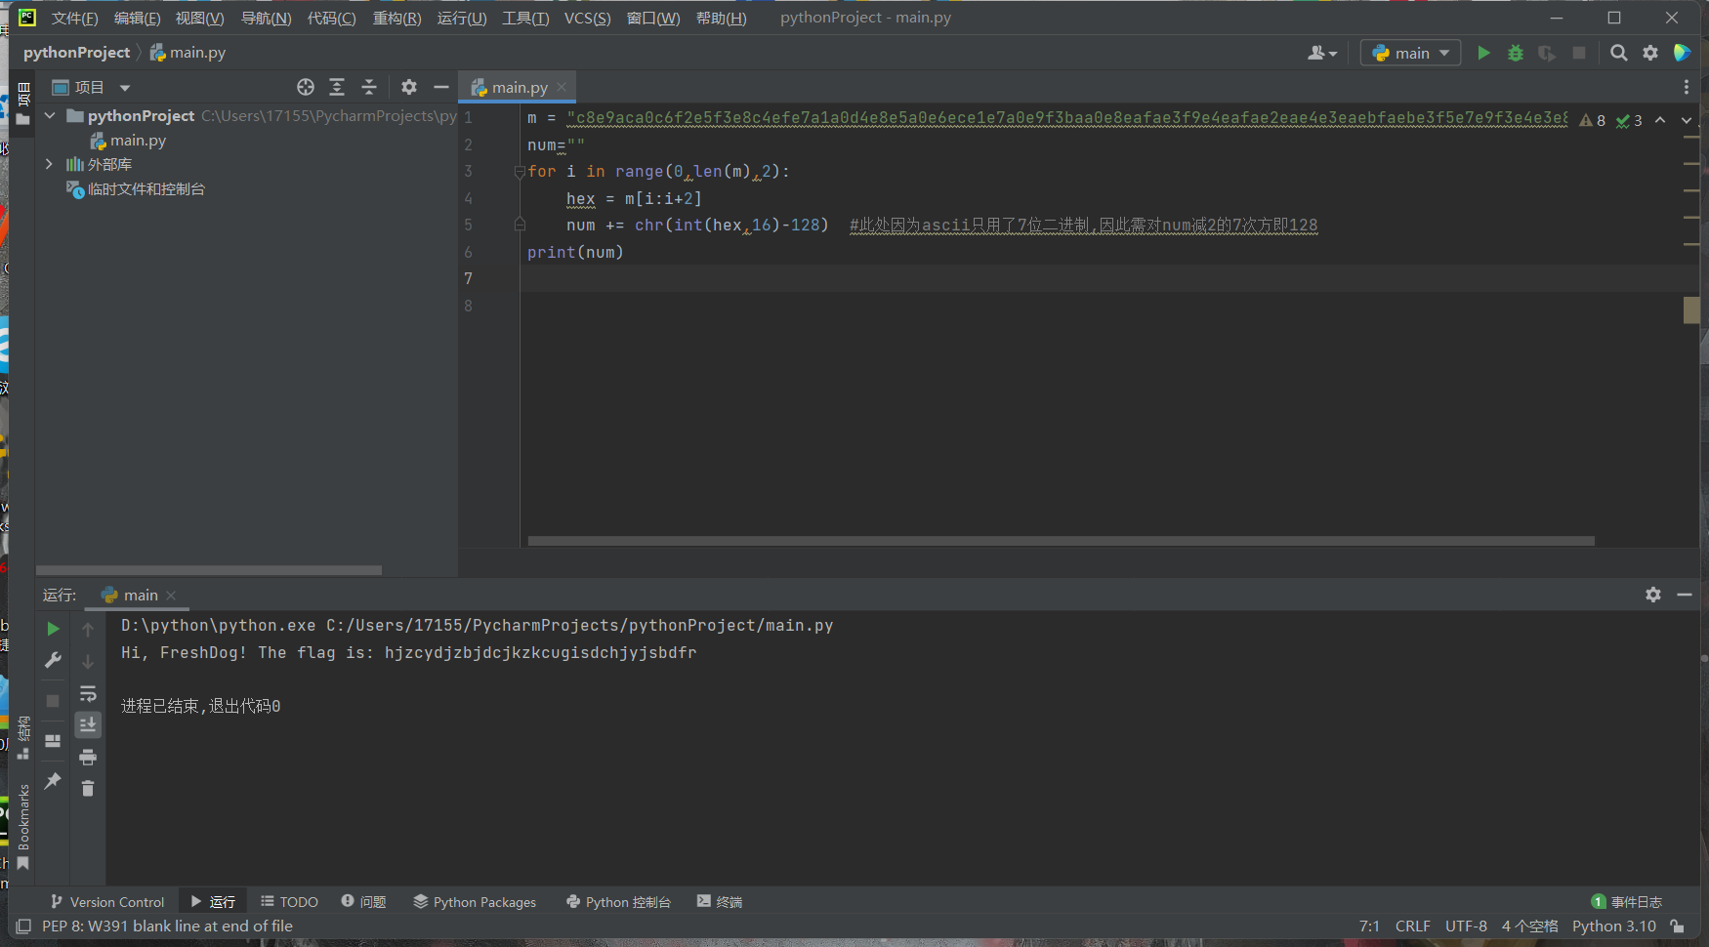Rerun the program from the run panel
Screen dimensions: 1709x947
tap(54, 629)
